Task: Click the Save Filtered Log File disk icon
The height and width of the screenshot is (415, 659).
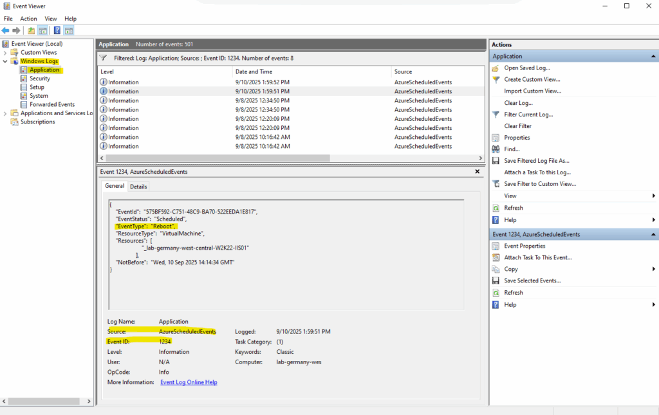Action: click(x=496, y=161)
